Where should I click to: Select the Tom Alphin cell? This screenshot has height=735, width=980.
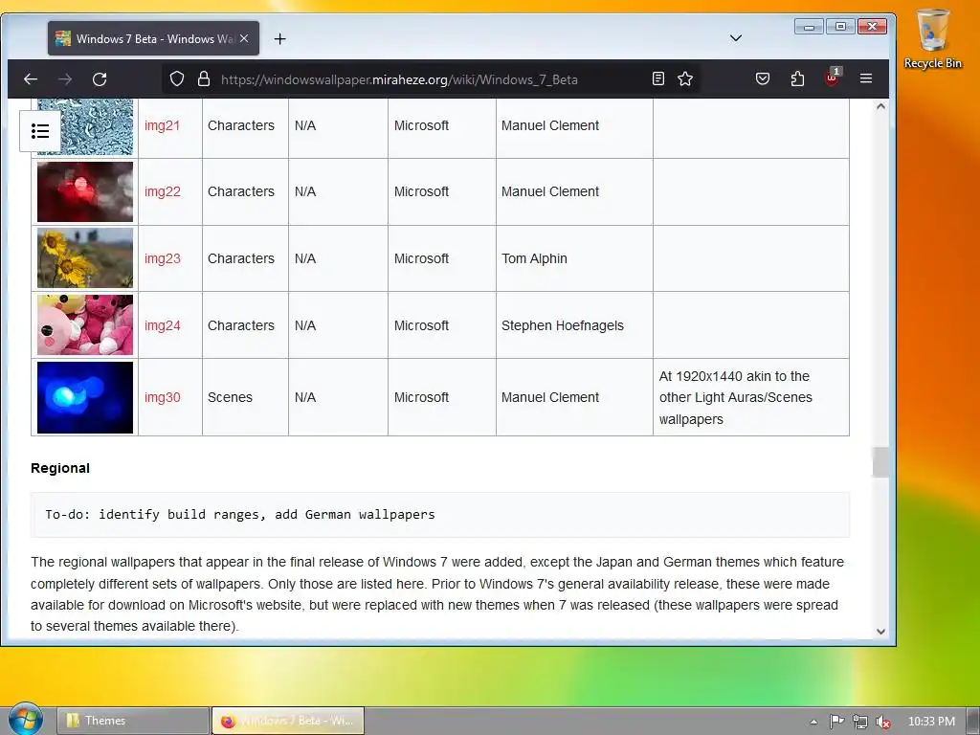pos(574,258)
